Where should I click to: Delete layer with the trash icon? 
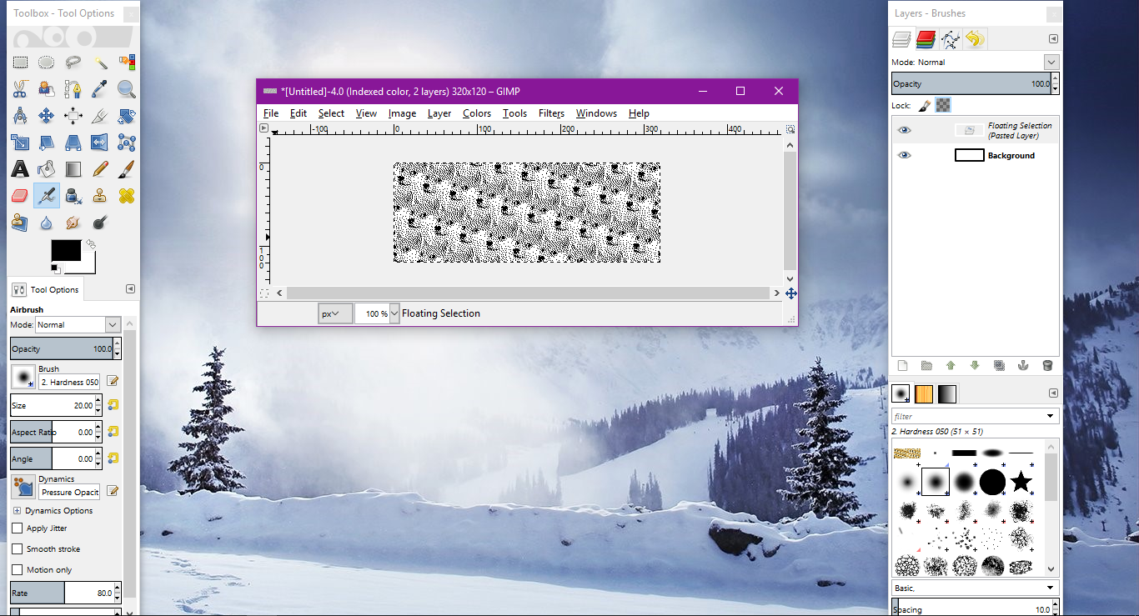click(1047, 366)
